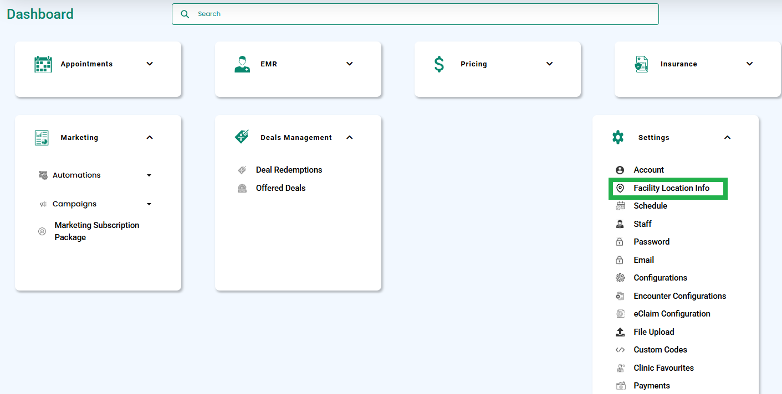Open the Schedule settings link

650,206
